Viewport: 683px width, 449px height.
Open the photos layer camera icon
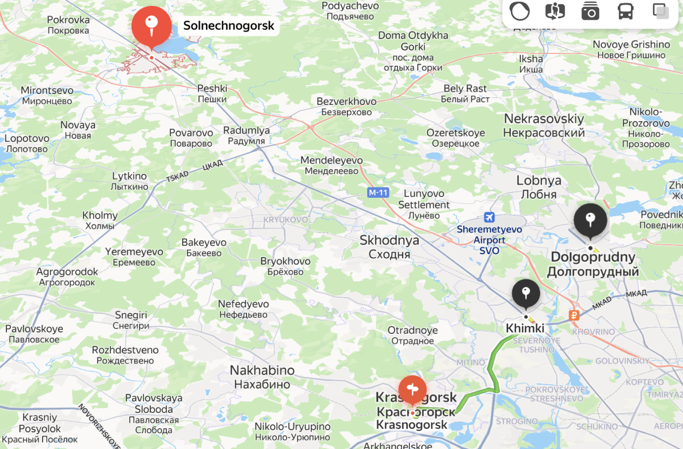click(590, 11)
